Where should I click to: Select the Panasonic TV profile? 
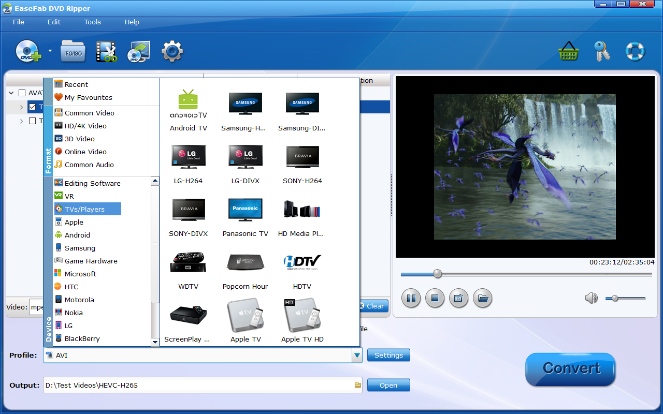[246, 216]
